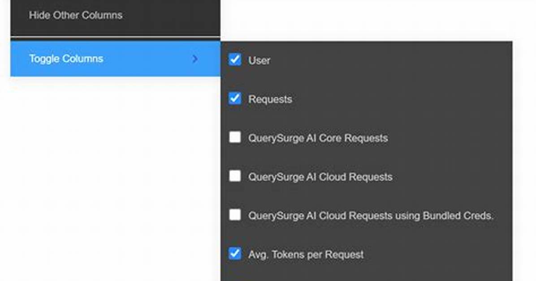536x281 pixels.
Task: Click the blue checkmark icon next to Requests
Action: [235, 98]
